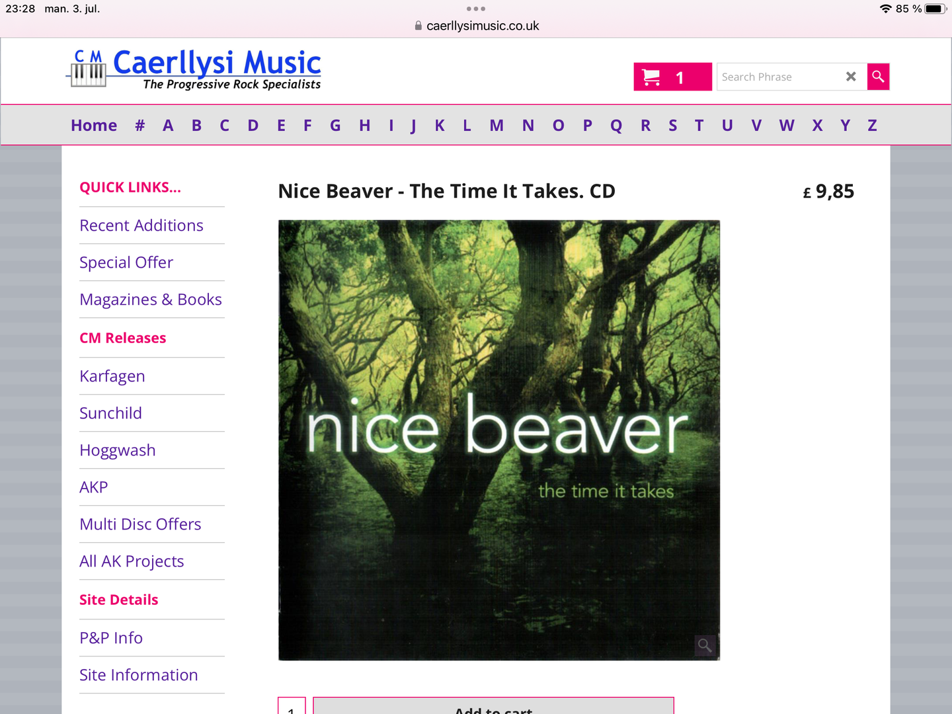Open the Caerllysi Music logo homepage
The height and width of the screenshot is (714, 952).
194,69
